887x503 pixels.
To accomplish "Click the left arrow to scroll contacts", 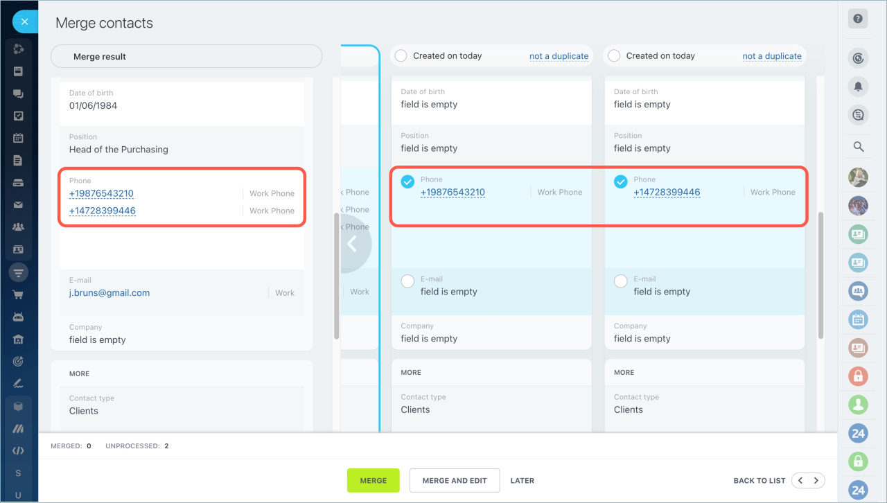I will [353, 244].
